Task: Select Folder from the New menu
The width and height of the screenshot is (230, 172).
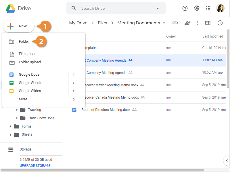Action: tap(24, 42)
